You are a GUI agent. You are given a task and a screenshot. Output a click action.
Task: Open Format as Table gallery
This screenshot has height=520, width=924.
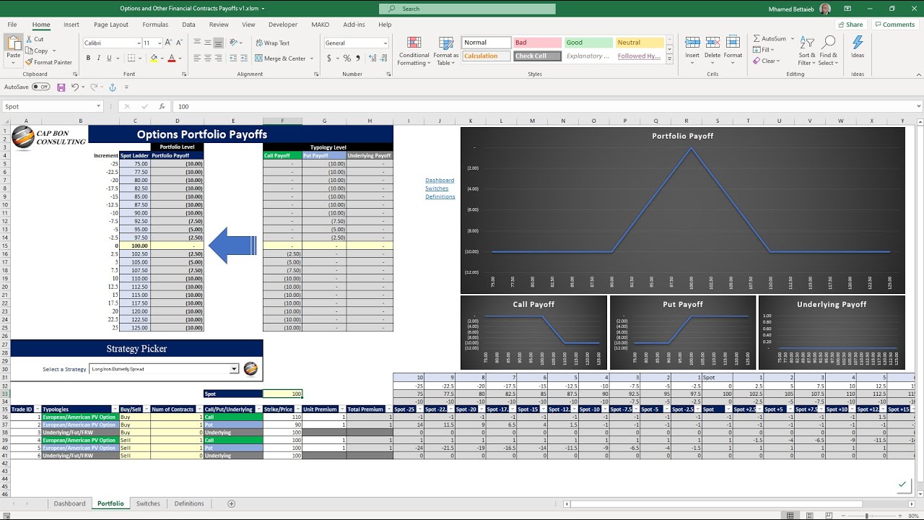445,51
